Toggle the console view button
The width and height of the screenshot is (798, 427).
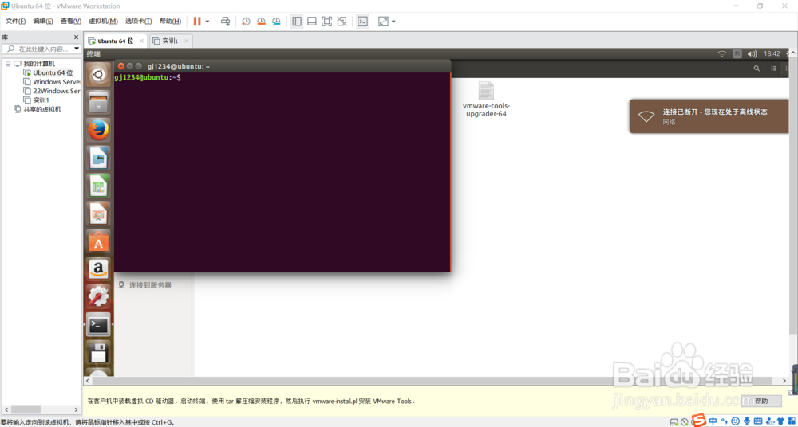pos(362,22)
